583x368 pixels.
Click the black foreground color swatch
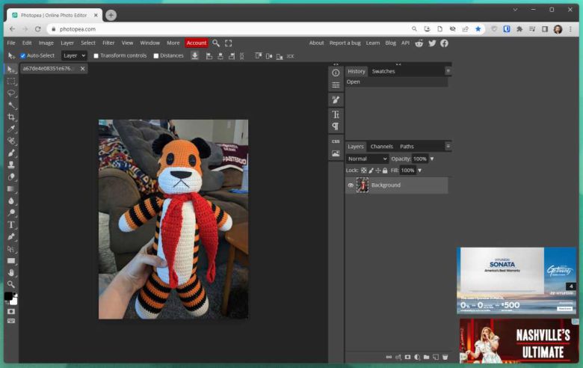click(8, 296)
